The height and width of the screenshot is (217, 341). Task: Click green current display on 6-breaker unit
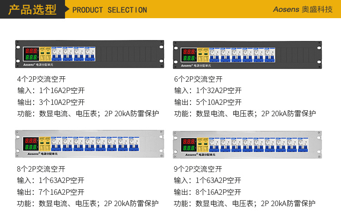pyautogui.click(x=188, y=58)
